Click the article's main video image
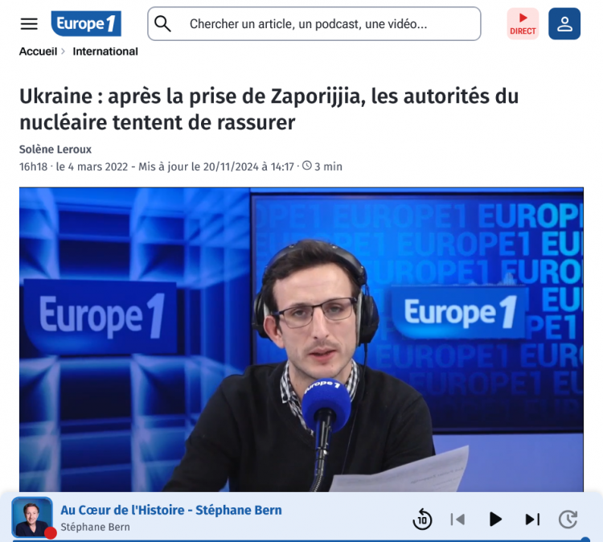Viewport: 603px width, 542px height. [301, 339]
